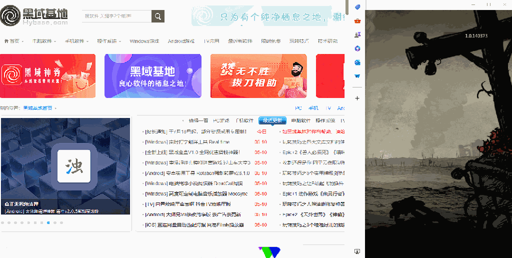The height and width of the screenshot is (258, 512).
Task: Click slideshow caption [Android] link under 桌面无死角清理
Action: (x=51, y=211)
